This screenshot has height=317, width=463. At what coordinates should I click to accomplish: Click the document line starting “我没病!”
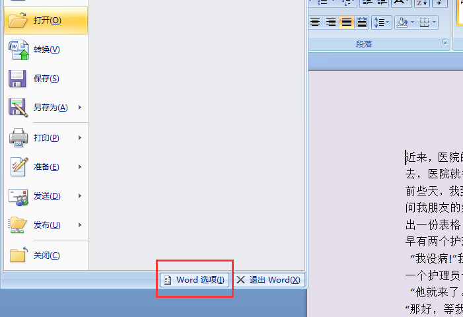point(437,259)
